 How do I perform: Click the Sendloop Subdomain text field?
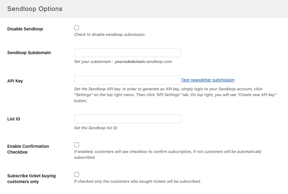coord(127,53)
